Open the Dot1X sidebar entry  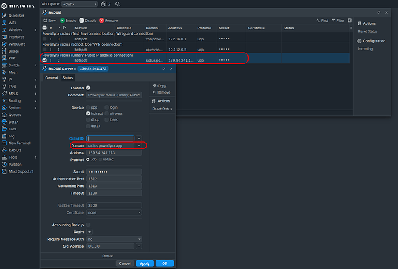pyautogui.click(x=14, y=121)
